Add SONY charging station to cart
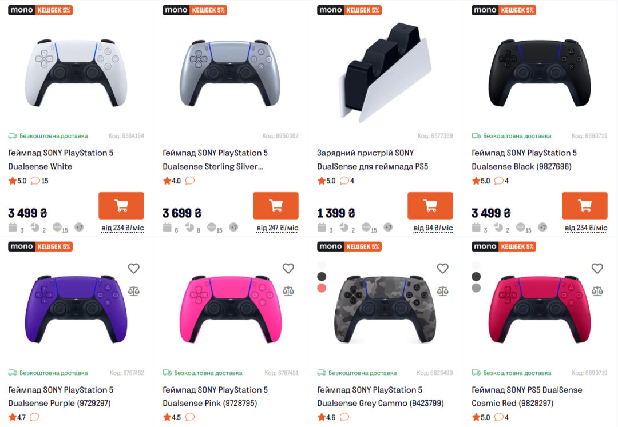Image resolution: width=618 pixels, height=427 pixels. click(x=430, y=206)
